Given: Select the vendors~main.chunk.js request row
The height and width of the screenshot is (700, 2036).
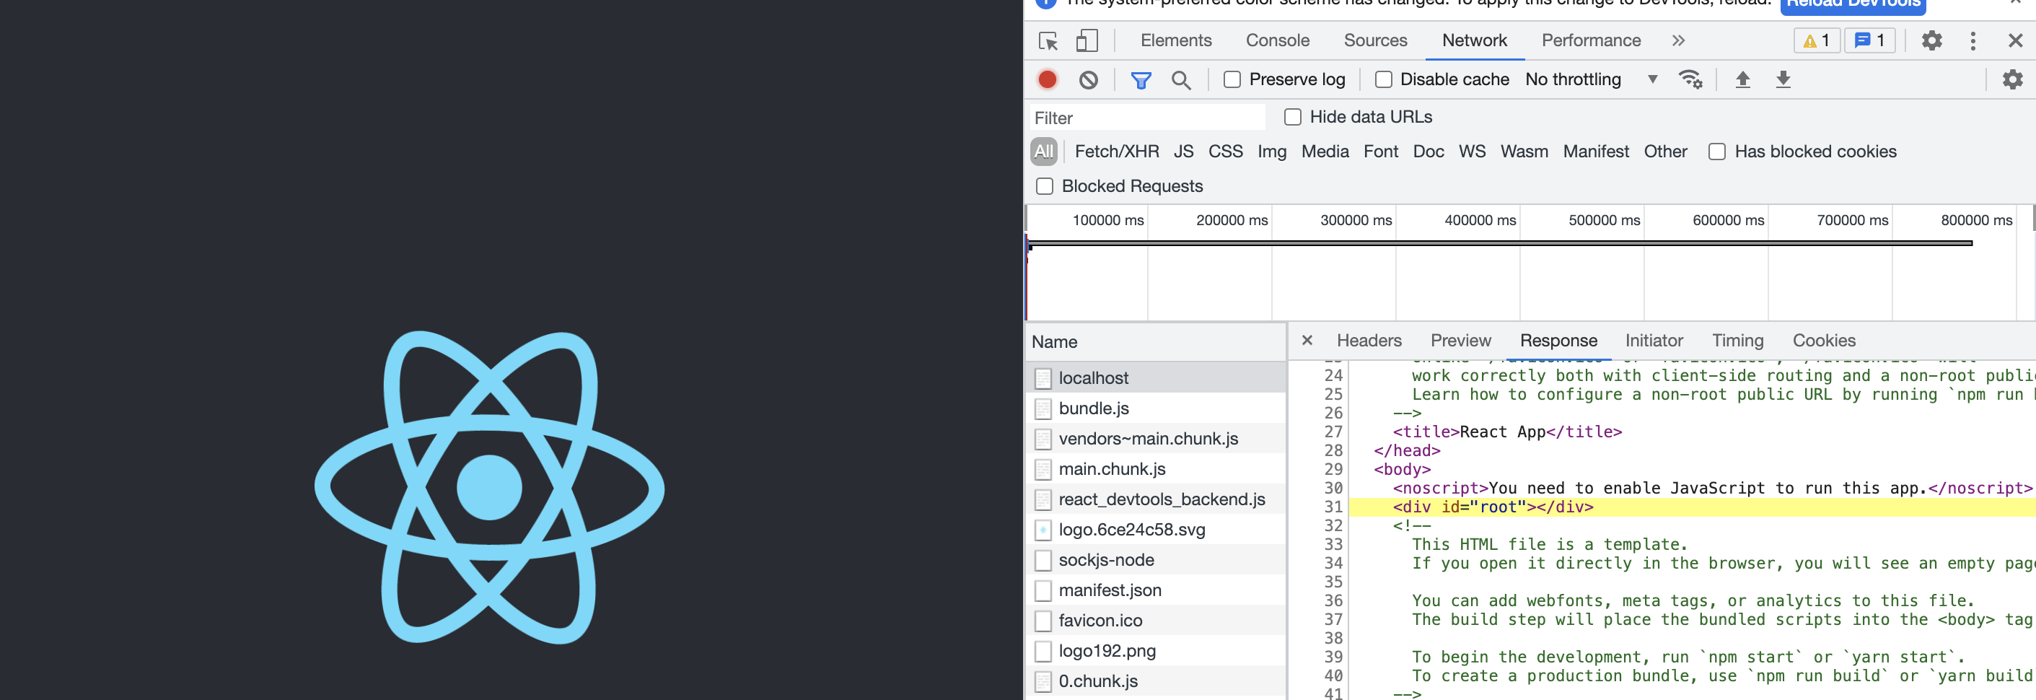Looking at the screenshot, I should click(x=1156, y=439).
